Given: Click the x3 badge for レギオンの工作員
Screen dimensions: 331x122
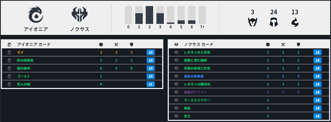Looking at the screenshot, I should [x=317, y=52].
